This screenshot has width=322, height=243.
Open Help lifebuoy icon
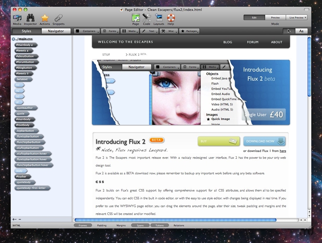[x=171, y=19]
